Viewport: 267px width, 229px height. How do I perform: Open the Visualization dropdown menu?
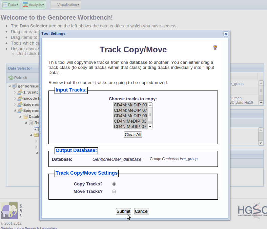pyautogui.click(x=66, y=5)
